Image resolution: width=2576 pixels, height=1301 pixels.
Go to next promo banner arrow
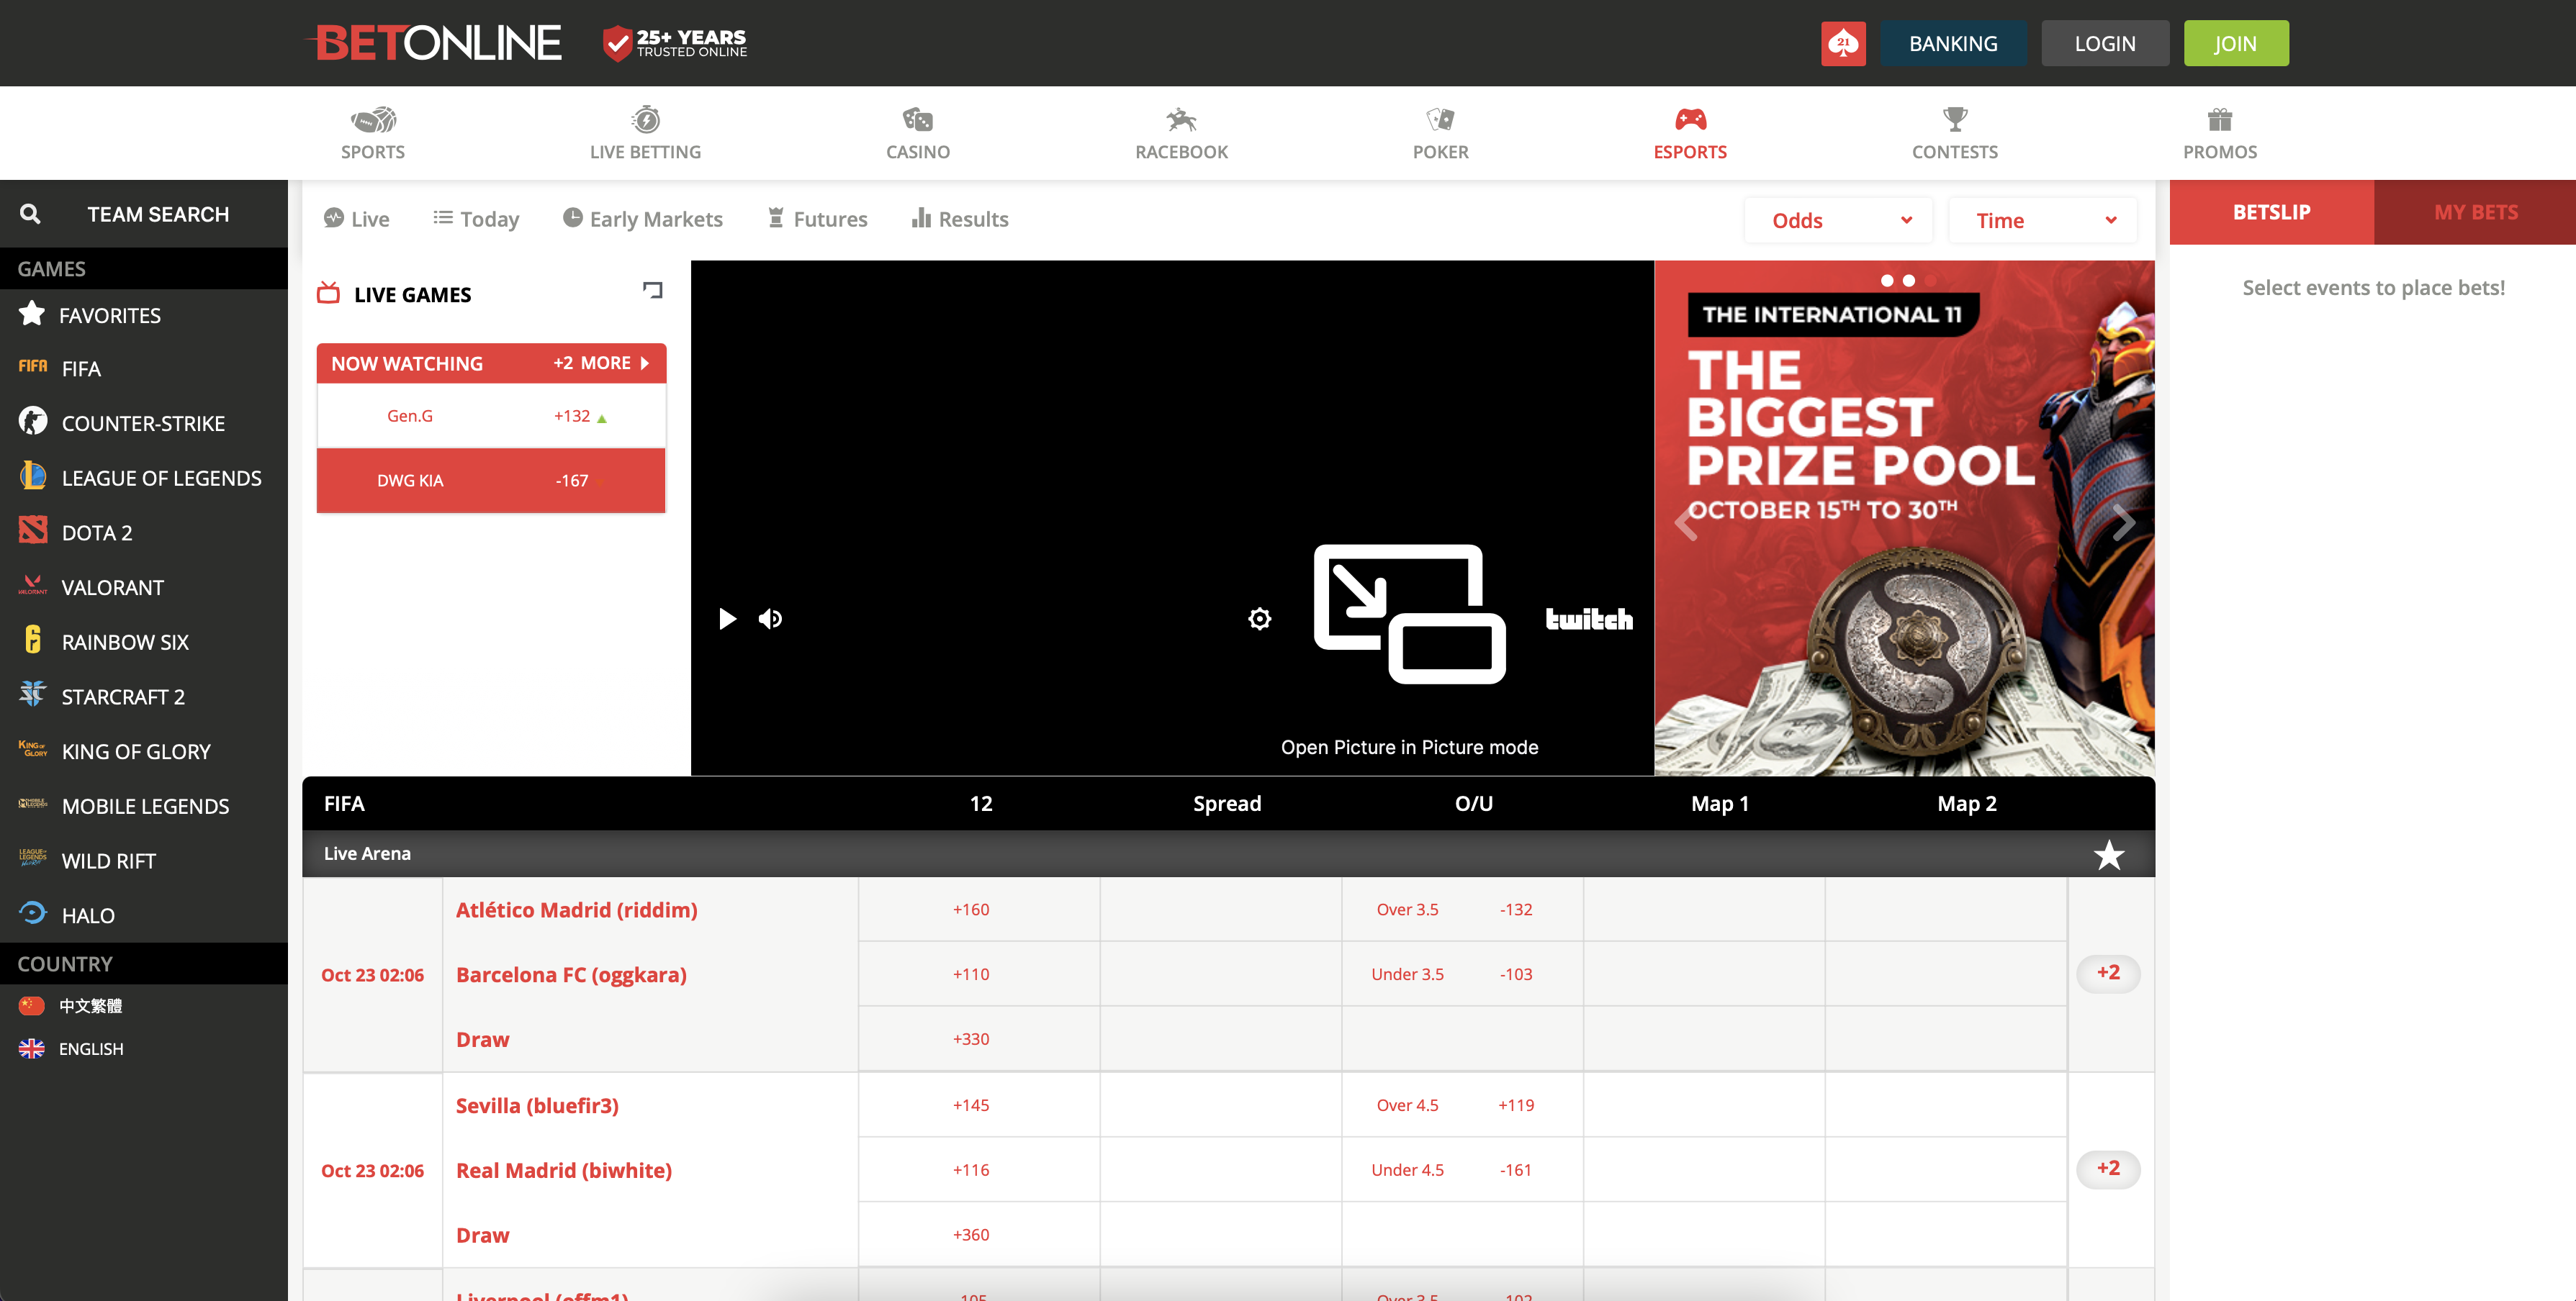(x=2124, y=522)
